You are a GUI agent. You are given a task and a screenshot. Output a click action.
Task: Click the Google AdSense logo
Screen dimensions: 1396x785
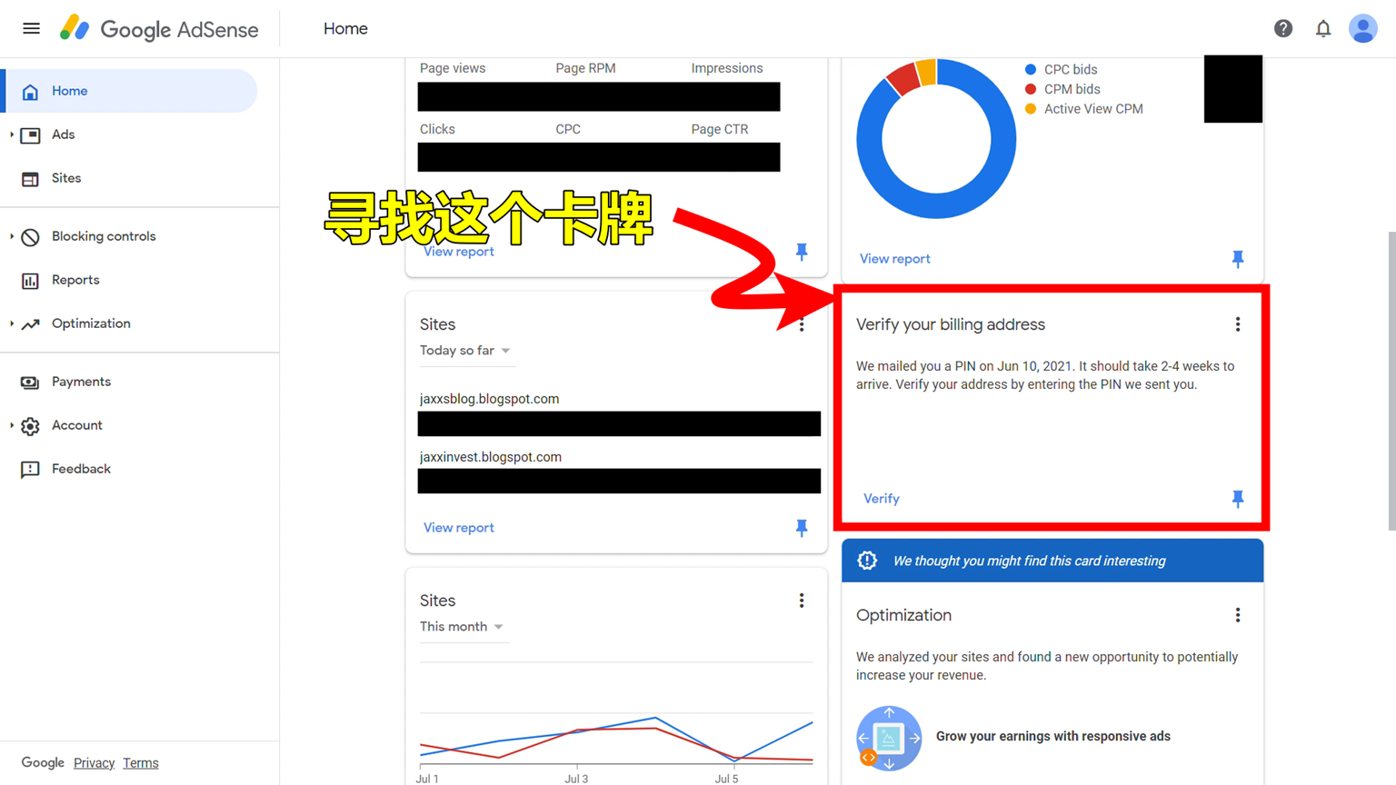click(x=159, y=28)
